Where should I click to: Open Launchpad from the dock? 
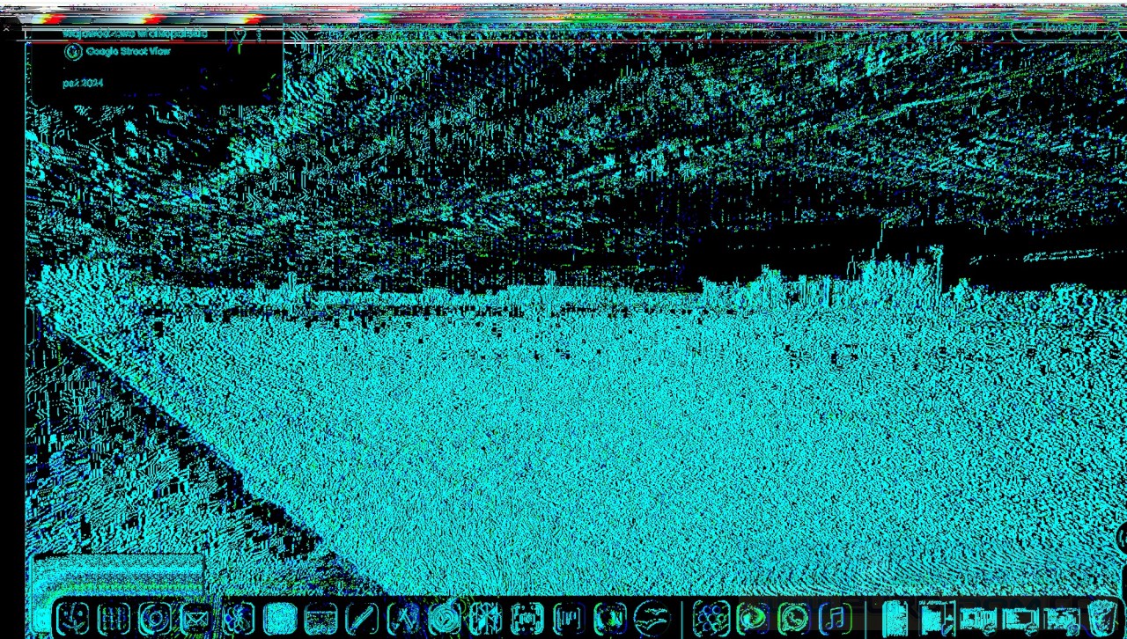[114, 619]
